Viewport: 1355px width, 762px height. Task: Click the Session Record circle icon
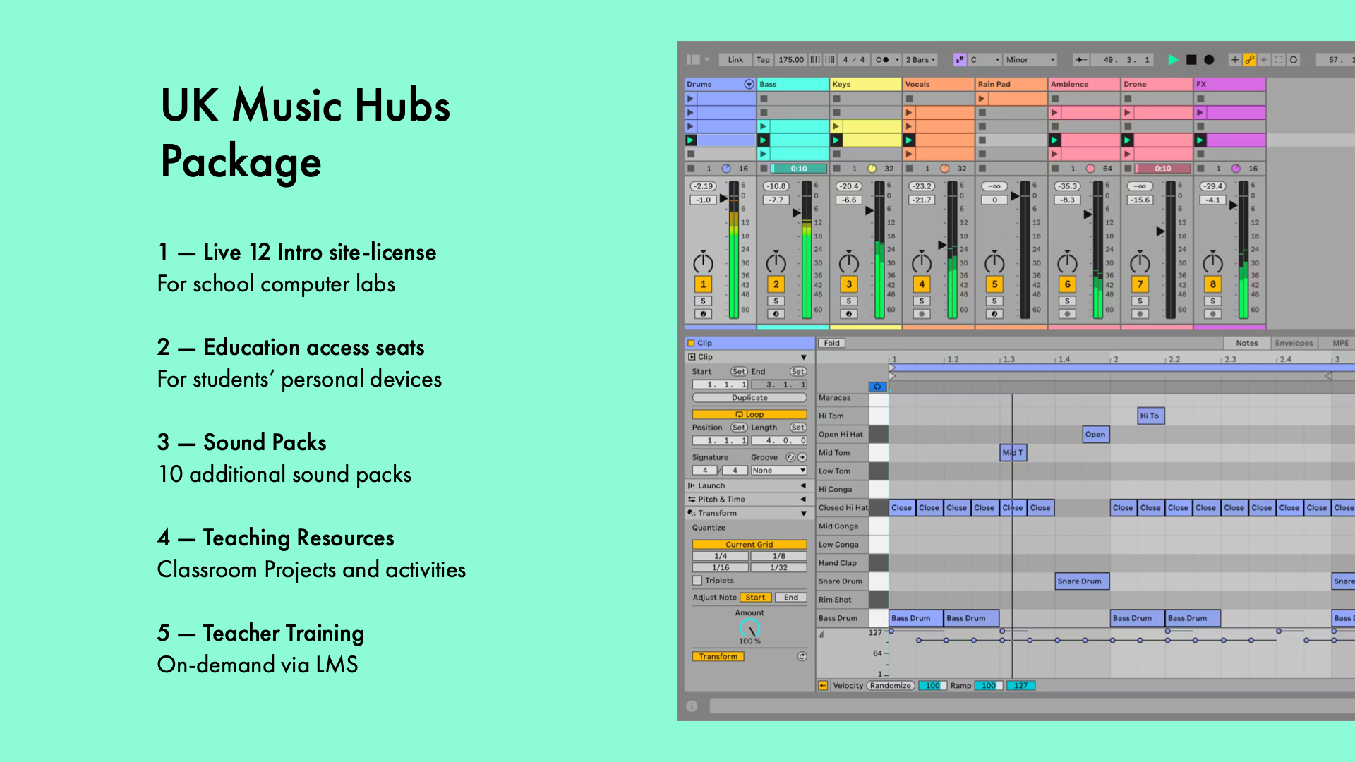[x=1294, y=60]
